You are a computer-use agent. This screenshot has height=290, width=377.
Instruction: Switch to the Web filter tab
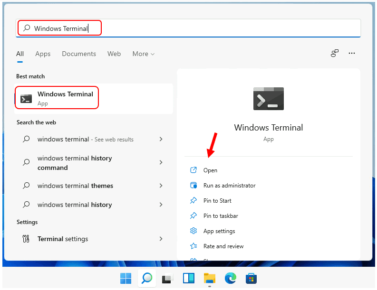[x=114, y=54]
